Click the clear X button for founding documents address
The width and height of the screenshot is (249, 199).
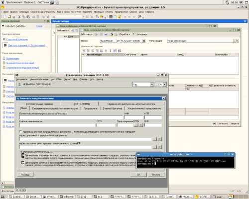(159, 139)
